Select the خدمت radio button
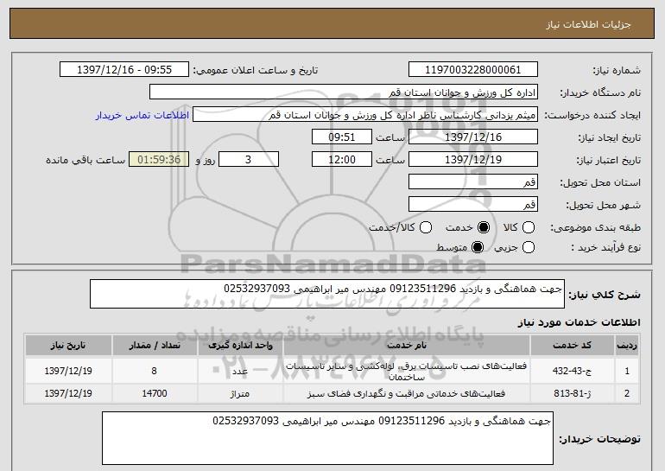Image resolution: width=665 pixels, height=471 pixels. click(484, 227)
